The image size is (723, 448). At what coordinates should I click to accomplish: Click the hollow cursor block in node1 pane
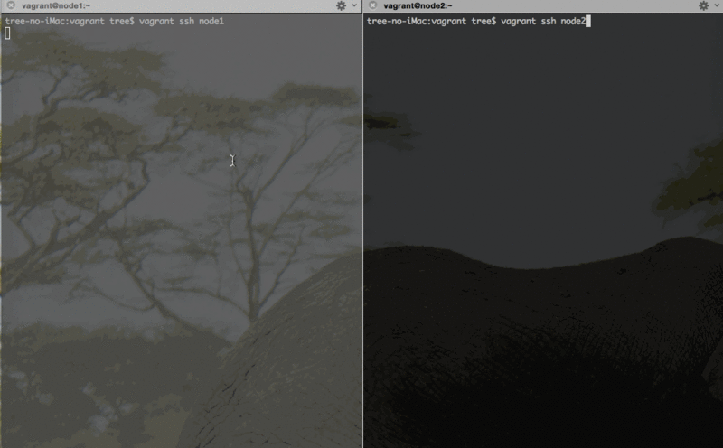click(x=7, y=33)
